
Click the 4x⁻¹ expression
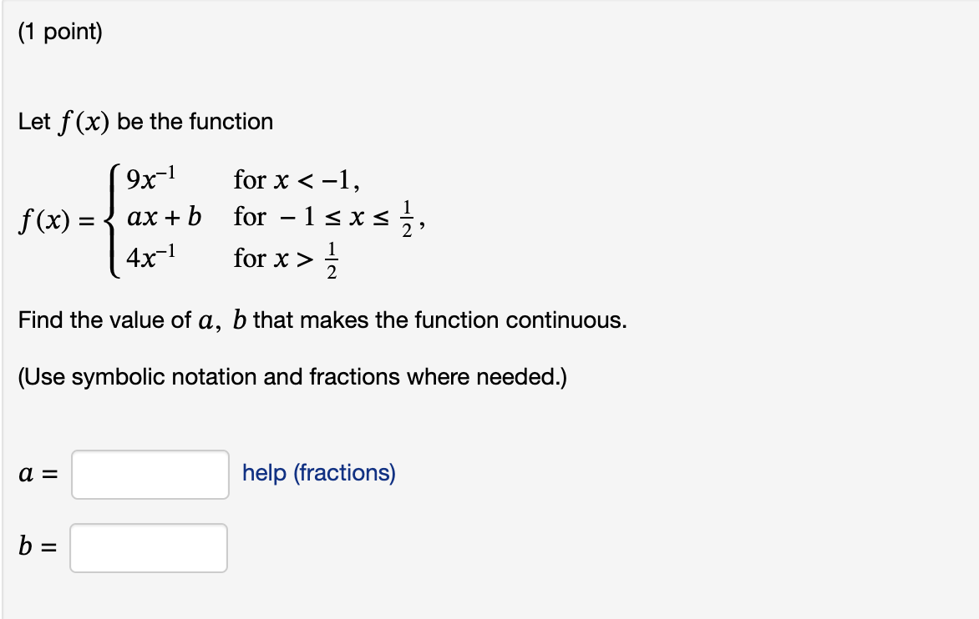[x=150, y=259]
